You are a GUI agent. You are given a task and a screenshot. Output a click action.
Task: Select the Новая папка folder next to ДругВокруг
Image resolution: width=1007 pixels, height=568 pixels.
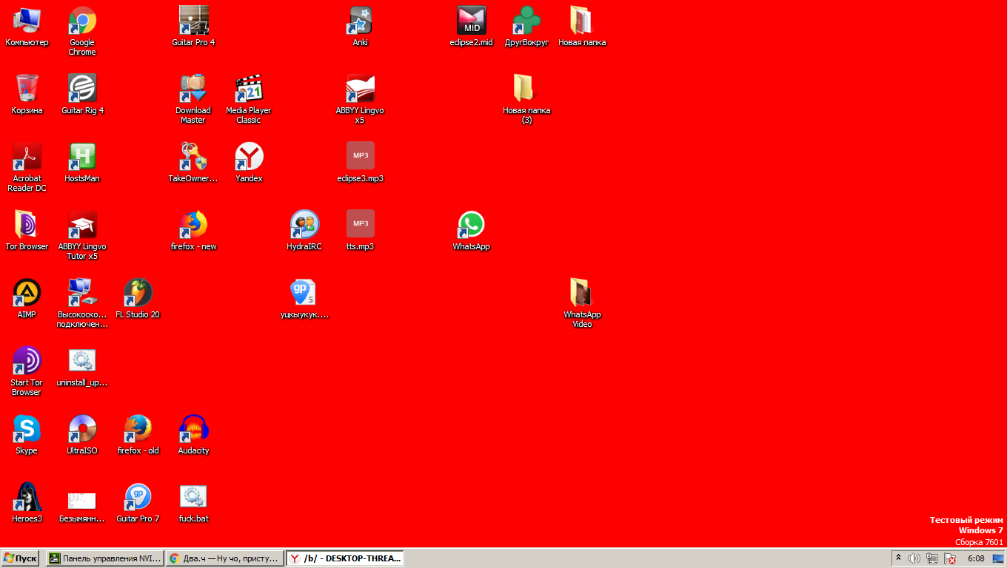[582, 21]
